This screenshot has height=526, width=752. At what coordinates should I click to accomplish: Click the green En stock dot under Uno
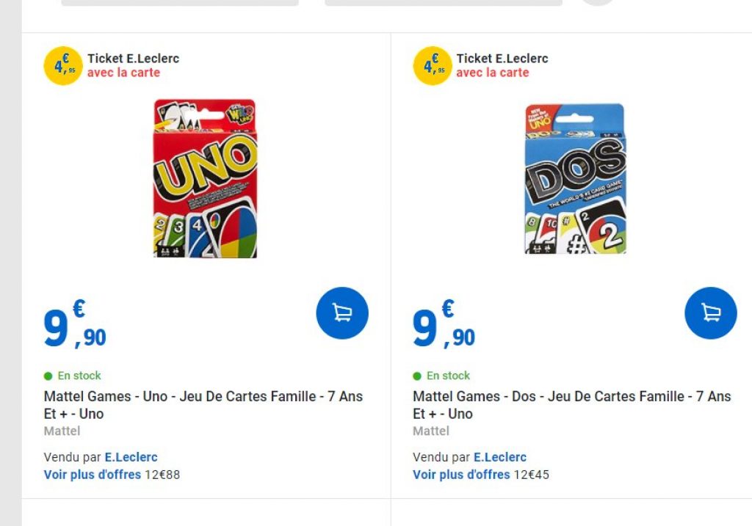48,376
